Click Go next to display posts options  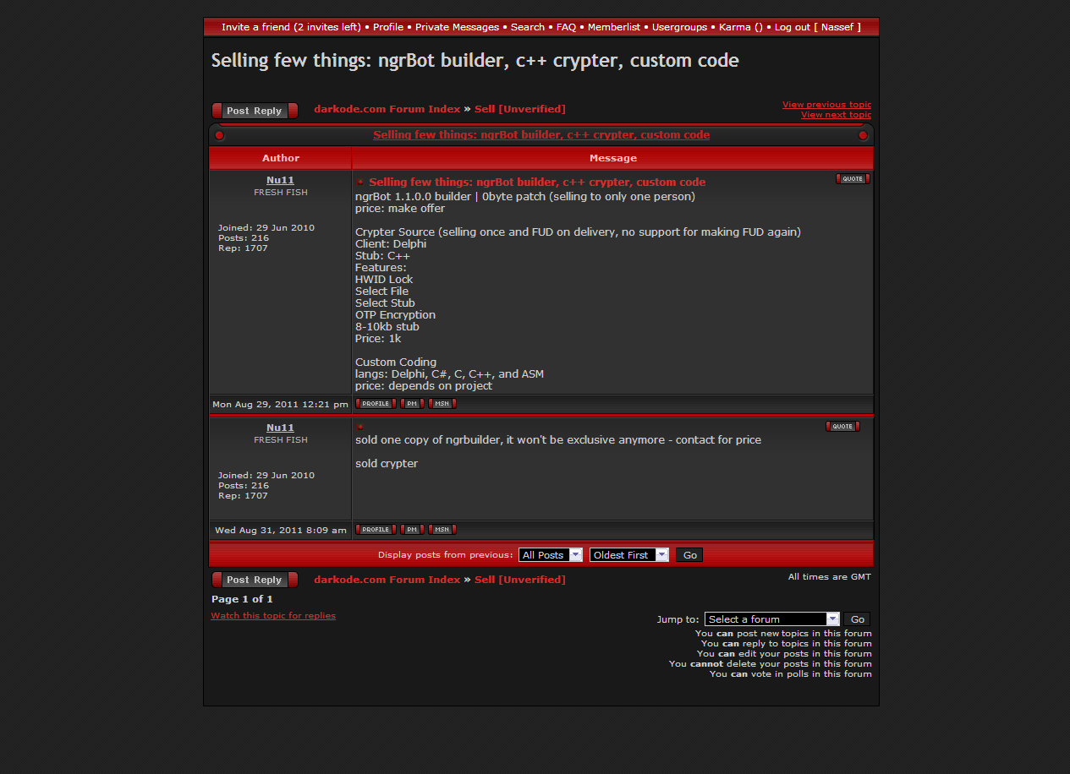coord(689,555)
